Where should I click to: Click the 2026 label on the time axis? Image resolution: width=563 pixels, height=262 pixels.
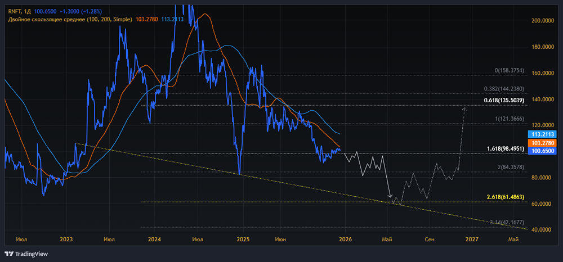pos(345,239)
